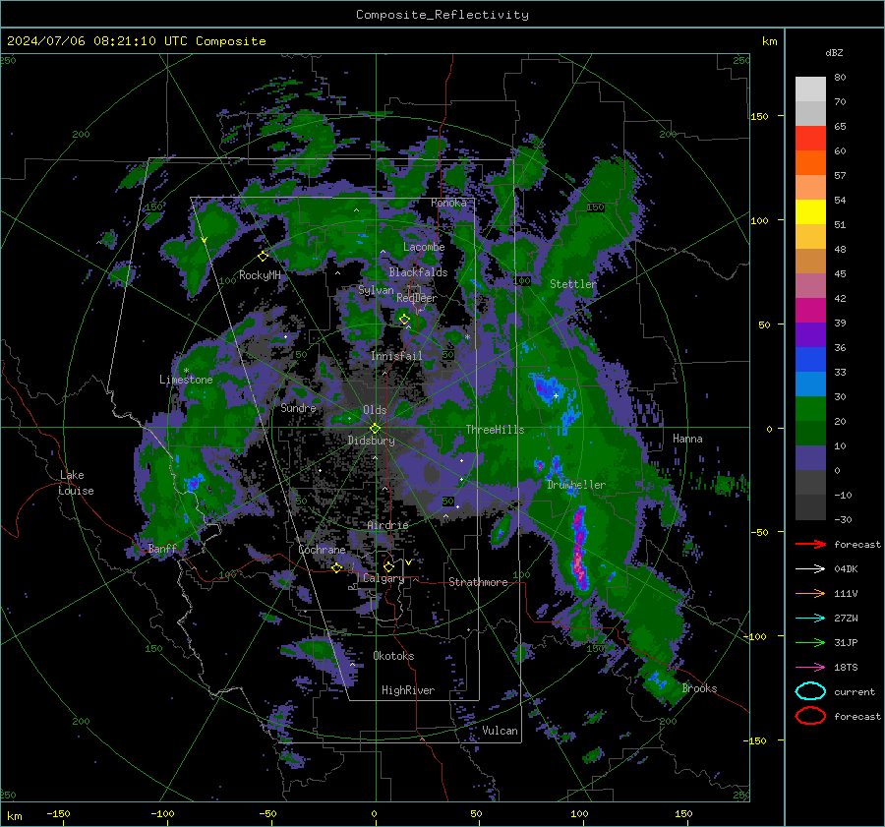Click the dBZ legend heading
The image size is (885, 827).
click(834, 52)
